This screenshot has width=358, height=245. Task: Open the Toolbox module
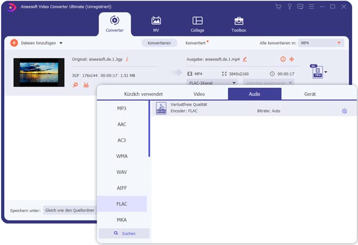[238, 24]
